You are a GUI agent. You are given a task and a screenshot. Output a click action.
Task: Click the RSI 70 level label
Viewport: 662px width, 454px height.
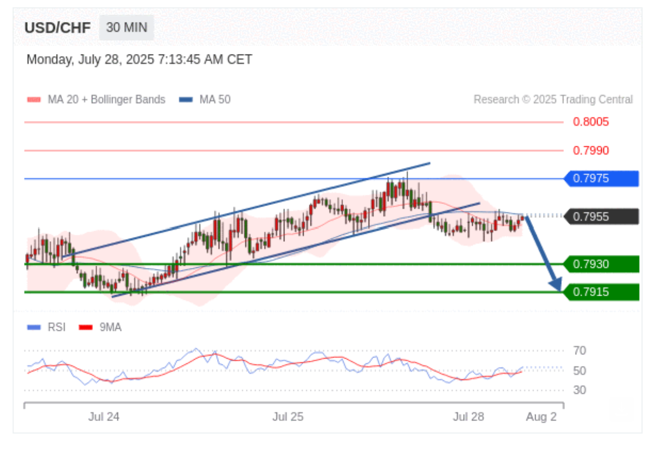pyautogui.click(x=580, y=351)
